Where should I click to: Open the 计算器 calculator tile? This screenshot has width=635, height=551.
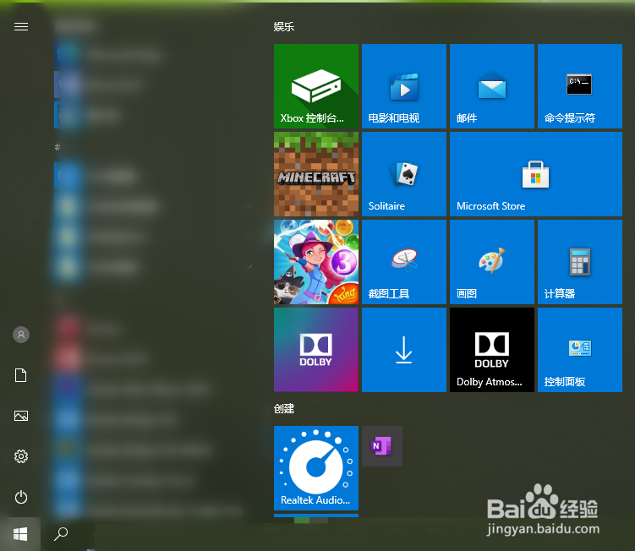point(579,262)
